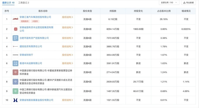Image resolution: width=199 pixels, height=108 pixels.
Task: Expand 股权结构 for 安徽省国有资本运营
Action: [x=67, y=27]
